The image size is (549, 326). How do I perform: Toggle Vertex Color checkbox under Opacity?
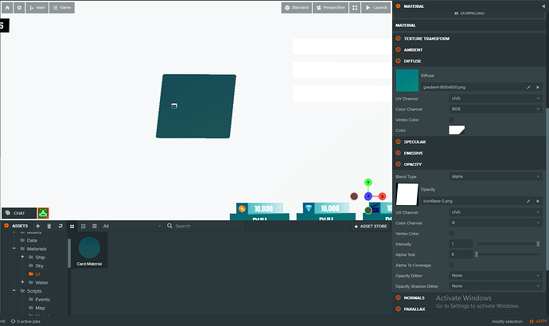[453, 234]
